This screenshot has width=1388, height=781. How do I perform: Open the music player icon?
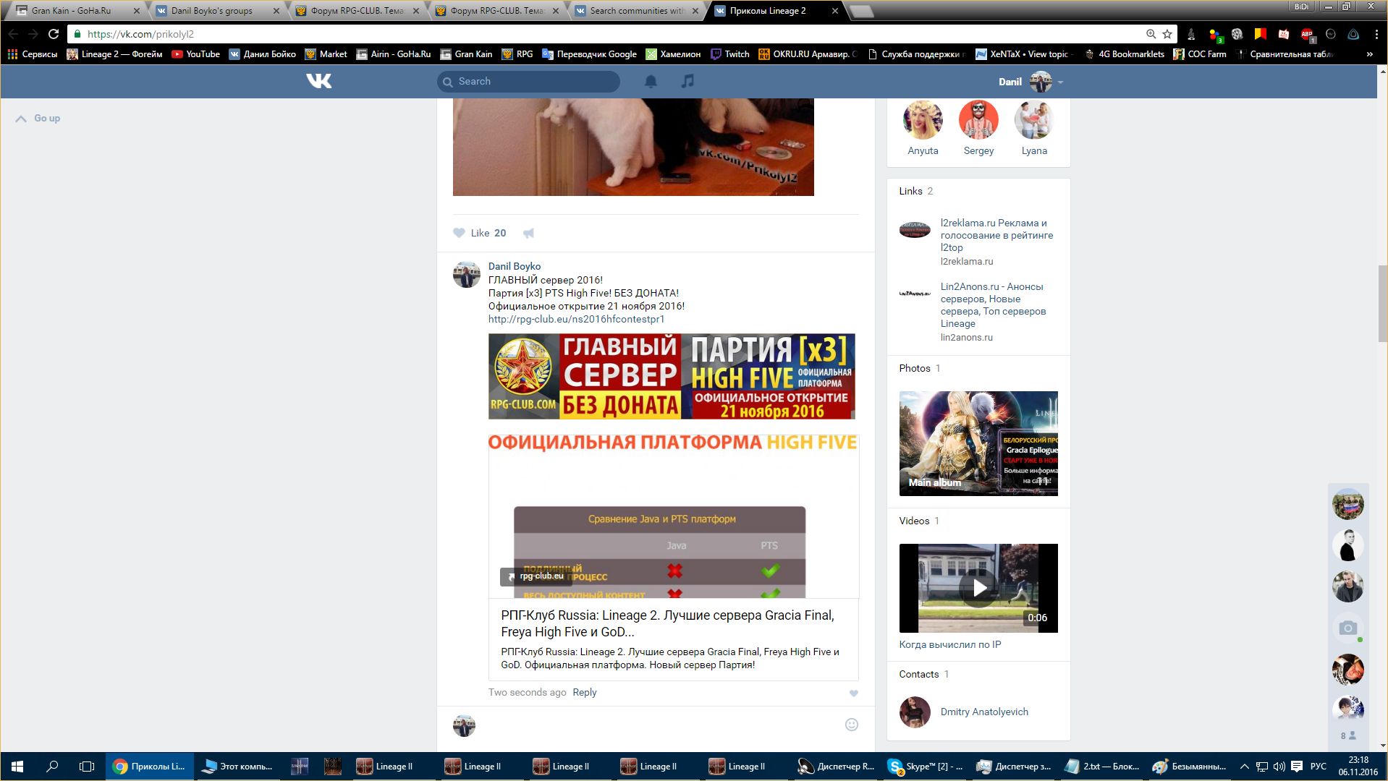tap(687, 81)
